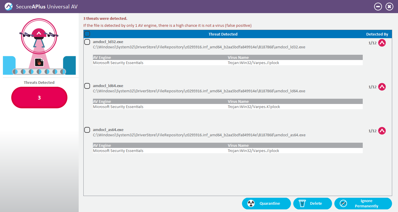Click the SecureAPlus Universal AV window title
Screen dimensions: 398x212
click(47, 6)
